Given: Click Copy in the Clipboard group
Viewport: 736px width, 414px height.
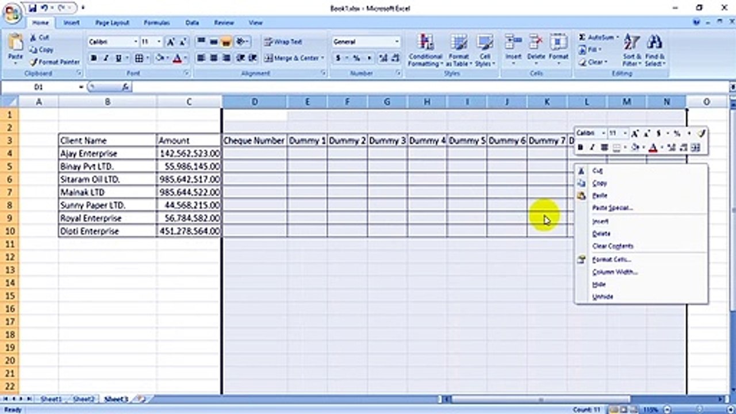Looking at the screenshot, I should pyautogui.click(x=41, y=49).
